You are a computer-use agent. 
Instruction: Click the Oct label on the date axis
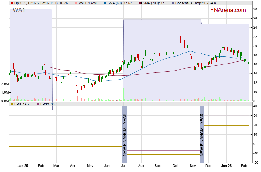(175, 166)
